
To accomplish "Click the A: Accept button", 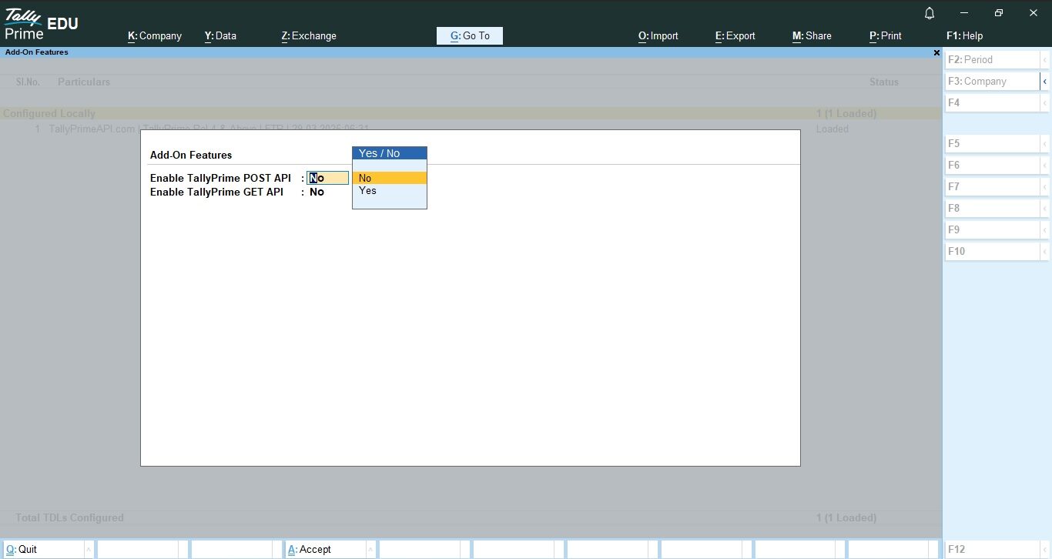I will 325,549.
